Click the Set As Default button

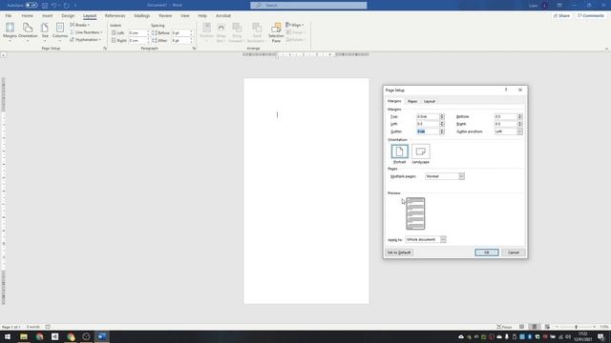coord(399,252)
